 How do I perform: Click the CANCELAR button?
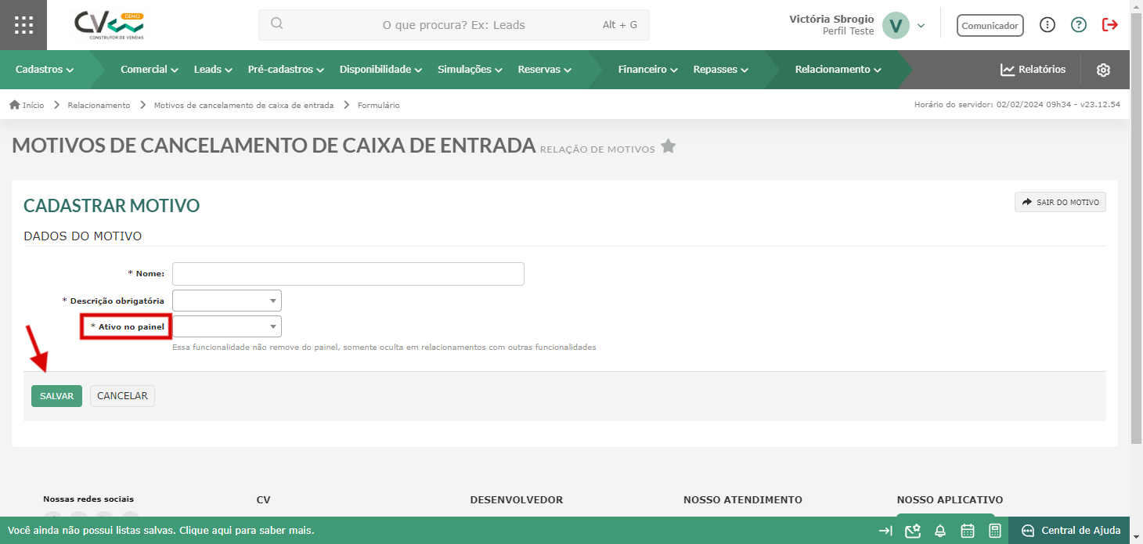122,396
